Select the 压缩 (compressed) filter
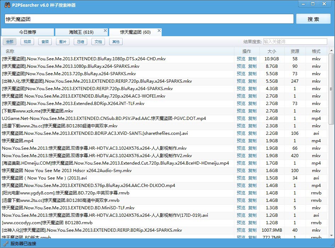The image size is (335, 248). [x=80, y=42]
